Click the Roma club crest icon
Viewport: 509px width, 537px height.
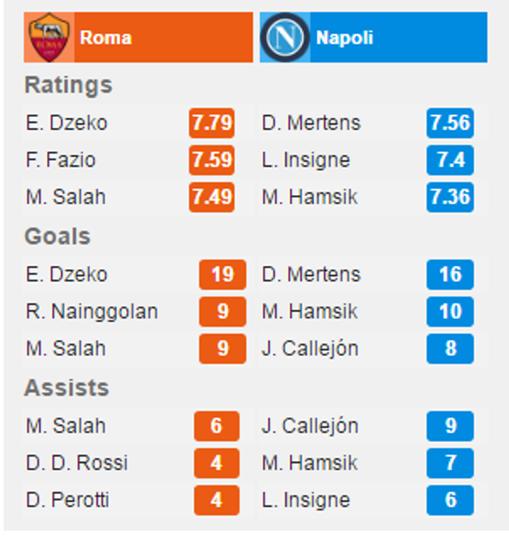click(x=49, y=36)
